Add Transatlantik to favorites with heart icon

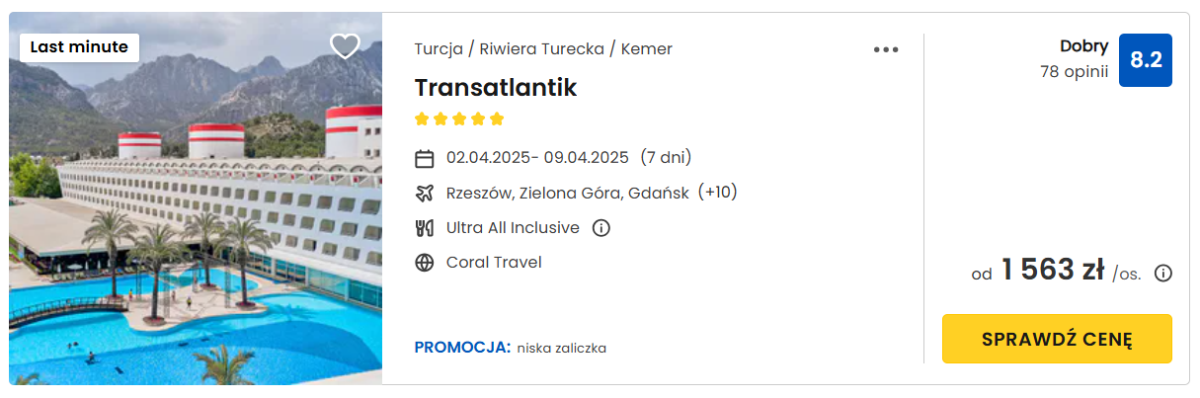click(345, 46)
